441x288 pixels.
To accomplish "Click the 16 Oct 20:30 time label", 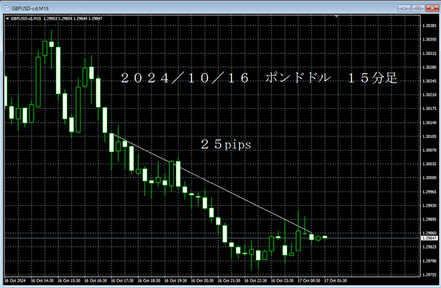I will point(202,281).
